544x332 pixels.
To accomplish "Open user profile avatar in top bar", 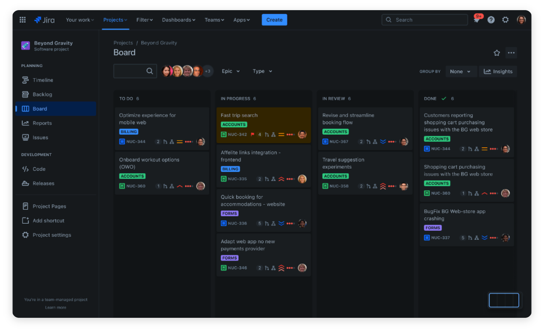I will point(521,20).
